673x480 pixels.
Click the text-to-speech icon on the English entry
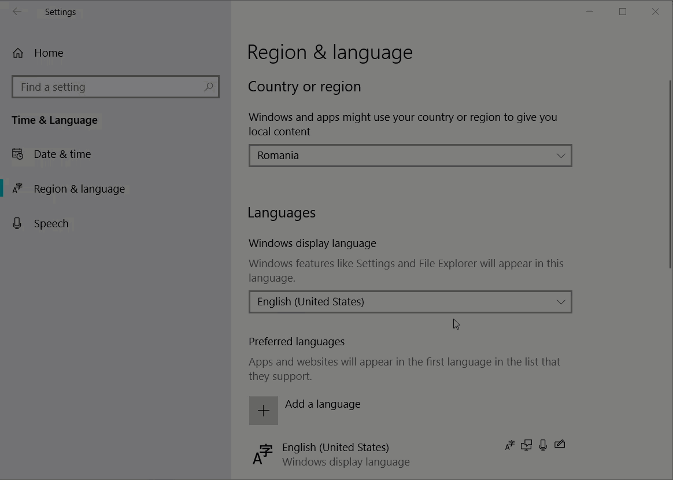point(526,445)
